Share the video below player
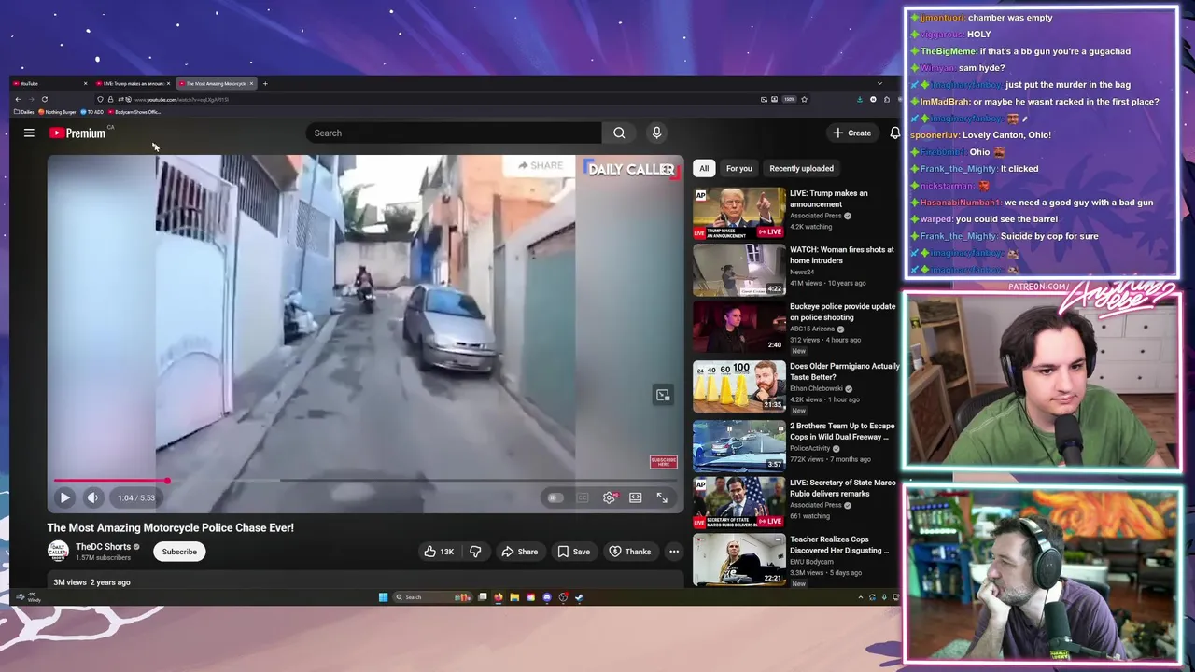 [x=519, y=552]
